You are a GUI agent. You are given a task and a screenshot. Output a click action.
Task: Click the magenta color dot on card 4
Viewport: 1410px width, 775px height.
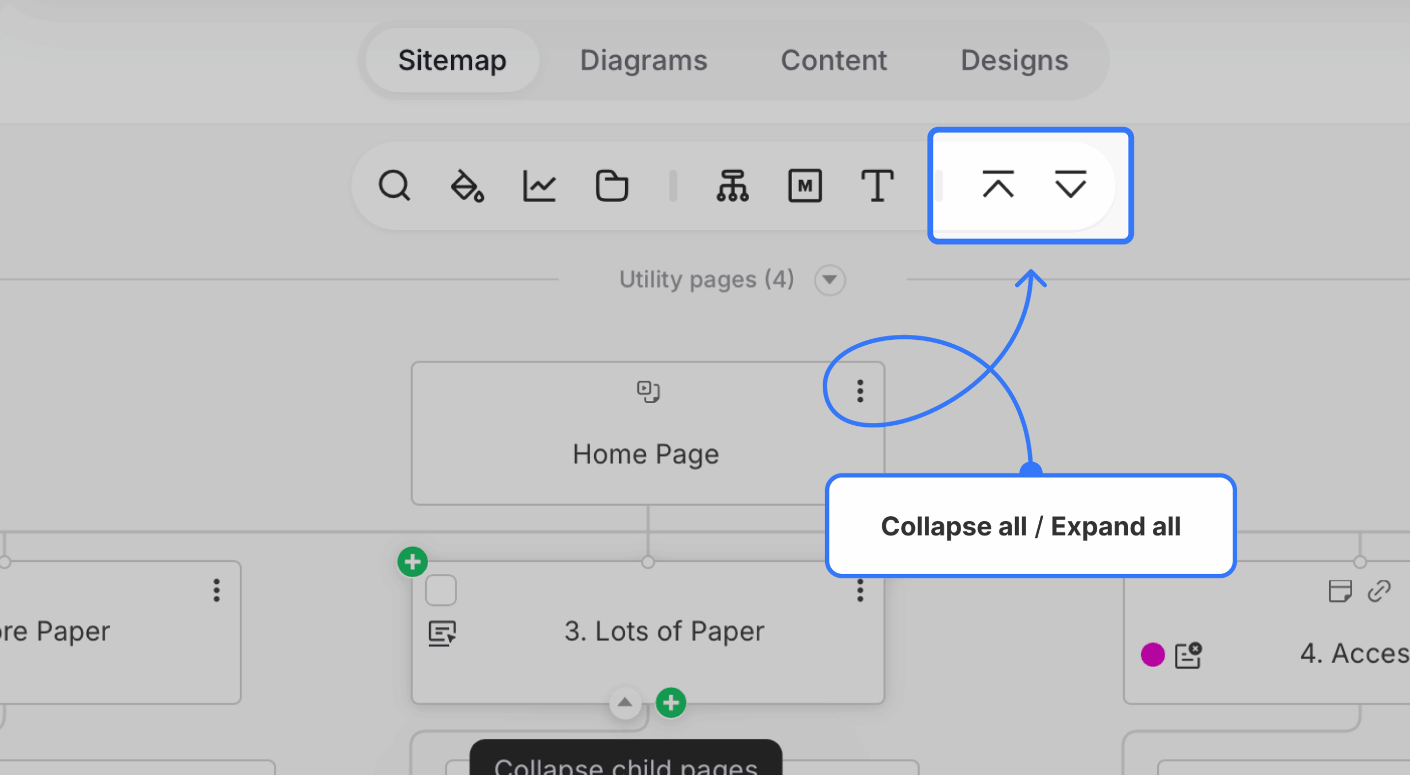tap(1153, 655)
